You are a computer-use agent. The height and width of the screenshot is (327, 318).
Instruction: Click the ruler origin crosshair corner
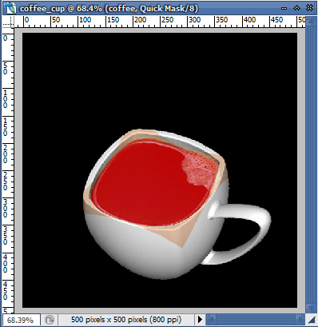[8, 22]
